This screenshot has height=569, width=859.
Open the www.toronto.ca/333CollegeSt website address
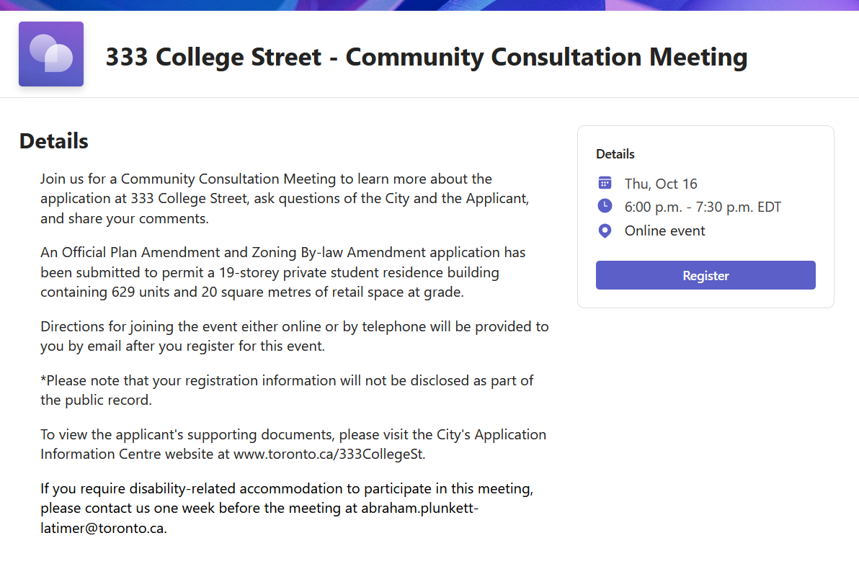(x=328, y=454)
